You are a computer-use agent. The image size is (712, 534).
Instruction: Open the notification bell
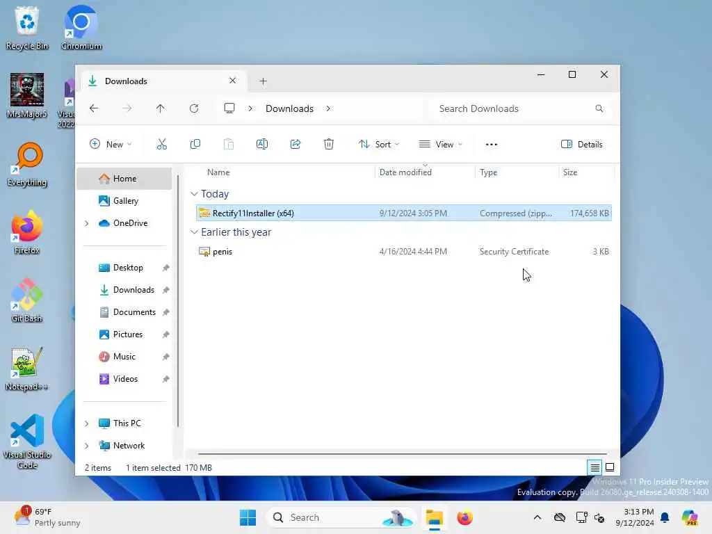tap(665, 517)
